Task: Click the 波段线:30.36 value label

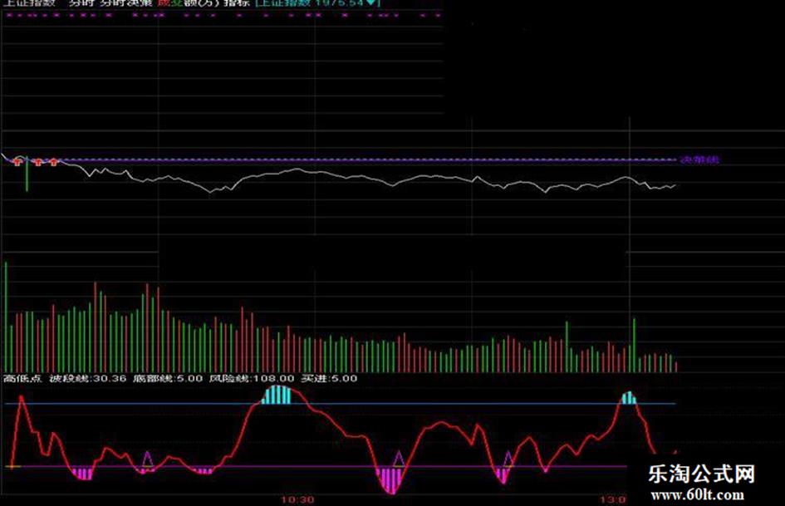Action: (x=87, y=378)
